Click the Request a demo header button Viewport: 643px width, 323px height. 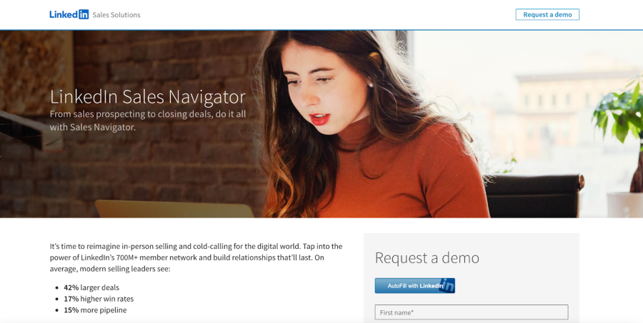tap(547, 14)
